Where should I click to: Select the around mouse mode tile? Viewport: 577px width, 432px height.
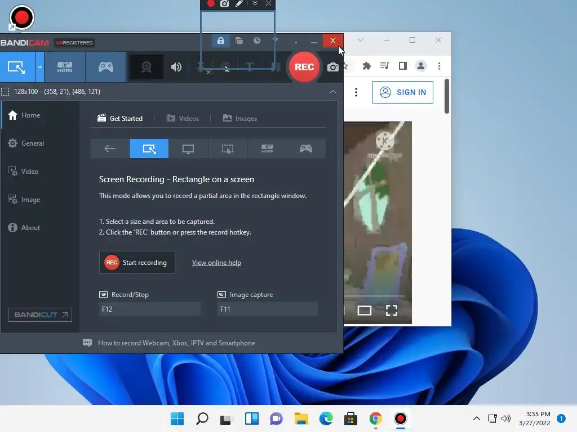tap(228, 148)
